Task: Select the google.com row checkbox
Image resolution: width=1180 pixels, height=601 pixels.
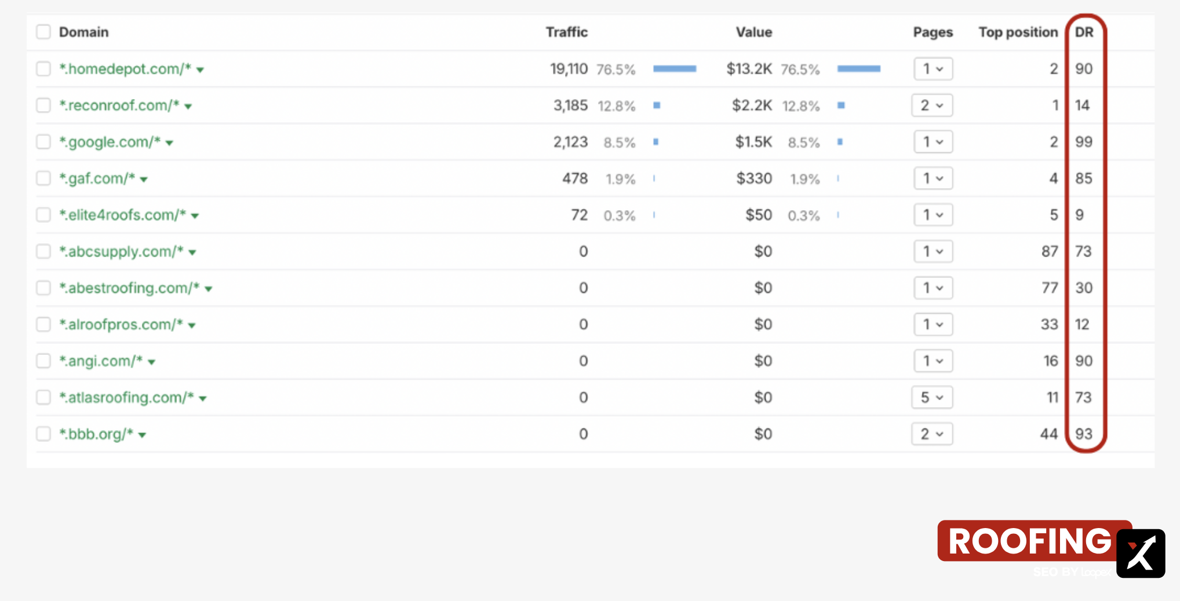Action: 43,142
